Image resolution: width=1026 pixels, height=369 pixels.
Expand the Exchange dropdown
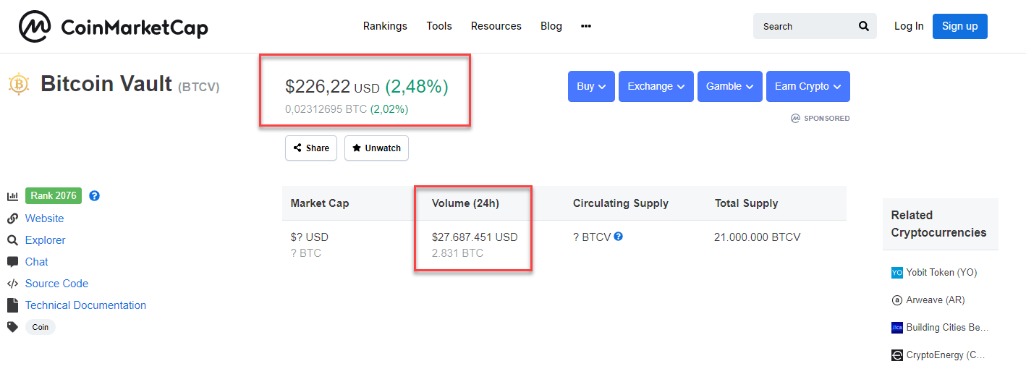point(656,86)
